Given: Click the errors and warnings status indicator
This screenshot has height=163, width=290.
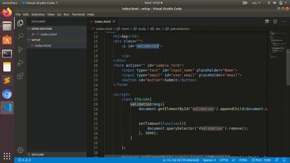Looking at the screenshot, I should point(24,160).
